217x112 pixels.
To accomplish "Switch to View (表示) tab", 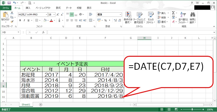I will pyautogui.click(x=89, y=8).
